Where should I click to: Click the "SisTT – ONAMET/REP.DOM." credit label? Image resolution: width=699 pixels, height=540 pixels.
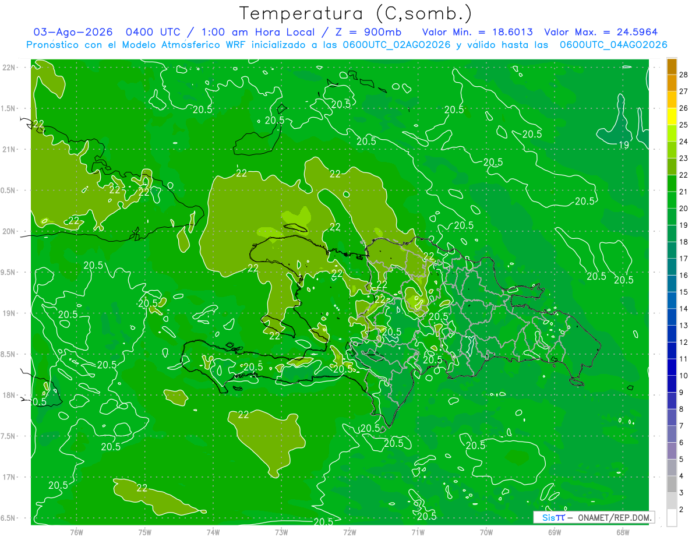point(594,517)
